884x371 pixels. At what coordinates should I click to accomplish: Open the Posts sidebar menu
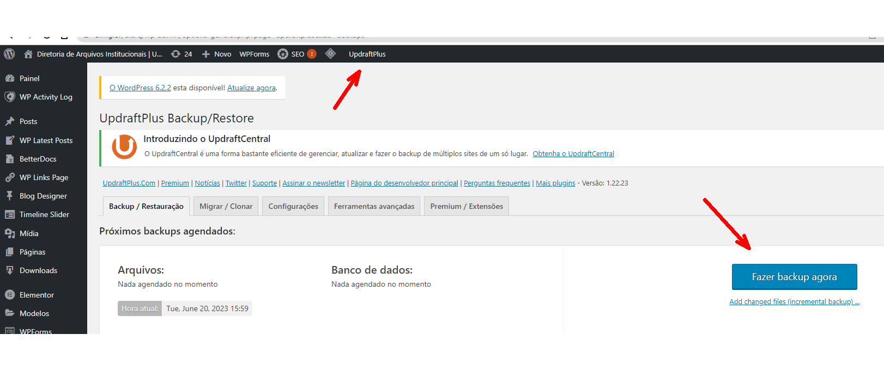click(28, 121)
